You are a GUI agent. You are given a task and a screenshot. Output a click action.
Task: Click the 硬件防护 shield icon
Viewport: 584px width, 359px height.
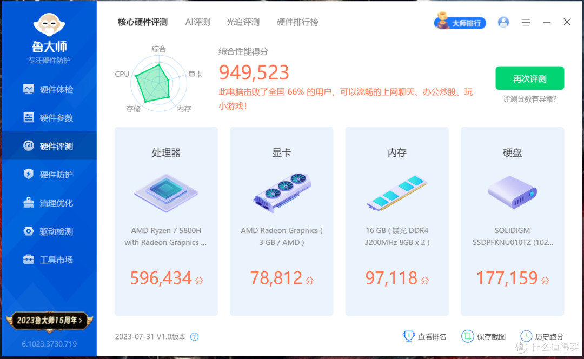click(28, 174)
